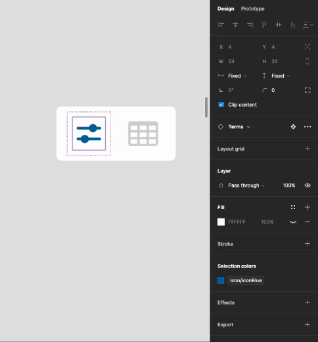Screen dimensions: 318x342
Task: Click the fill styles four-dots icon
Action: (x=293, y=207)
